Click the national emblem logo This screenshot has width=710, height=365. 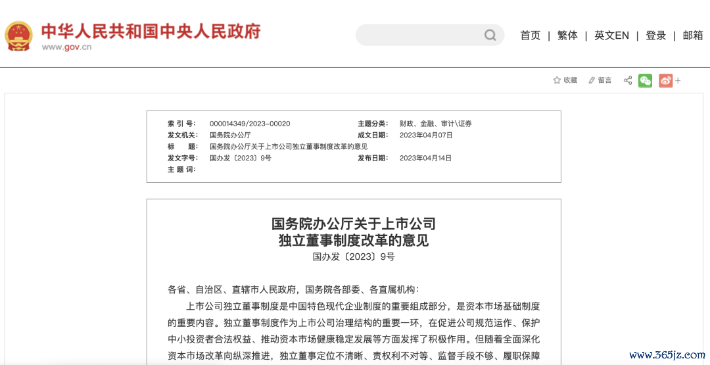(18, 35)
